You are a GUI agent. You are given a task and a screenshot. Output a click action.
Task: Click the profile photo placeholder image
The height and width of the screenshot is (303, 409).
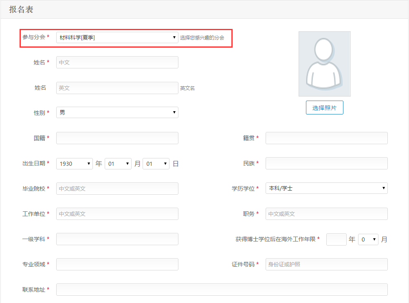point(324,64)
